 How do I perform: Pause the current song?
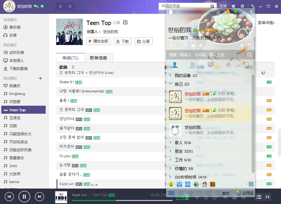click(x=24, y=197)
